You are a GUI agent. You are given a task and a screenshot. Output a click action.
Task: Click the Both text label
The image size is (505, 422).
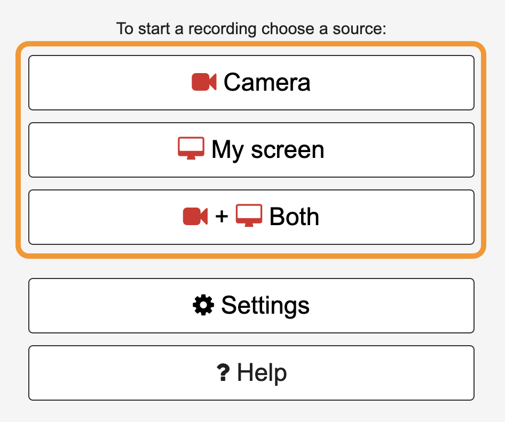click(294, 217)
